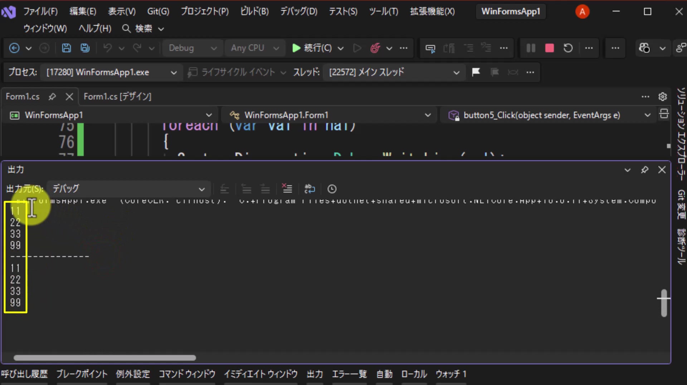Click the Save file icon
The height and width of the screenshot is (385, 687).
point(66,48)
